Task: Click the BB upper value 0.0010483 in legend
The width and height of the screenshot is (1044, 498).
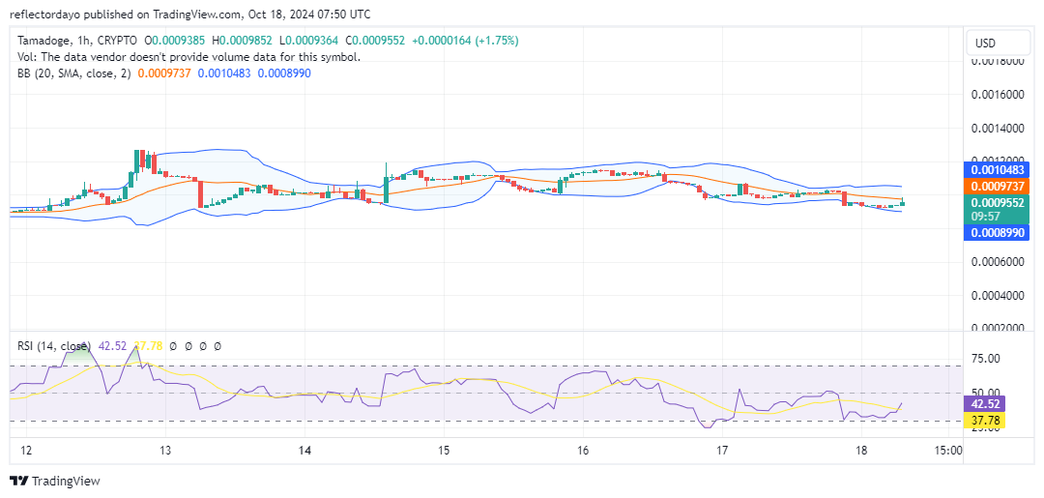Action: tap(223, 73)
